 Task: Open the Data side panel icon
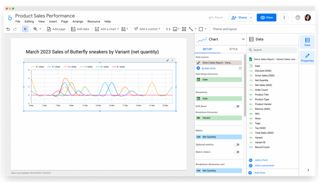307,42
